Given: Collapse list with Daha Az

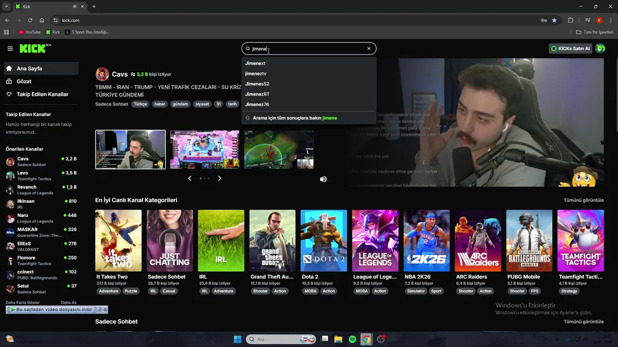Looking at the screenshot, I should click(x=69, y=303).
